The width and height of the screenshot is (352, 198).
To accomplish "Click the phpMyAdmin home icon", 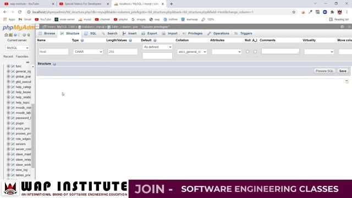I will pos(6,35).
